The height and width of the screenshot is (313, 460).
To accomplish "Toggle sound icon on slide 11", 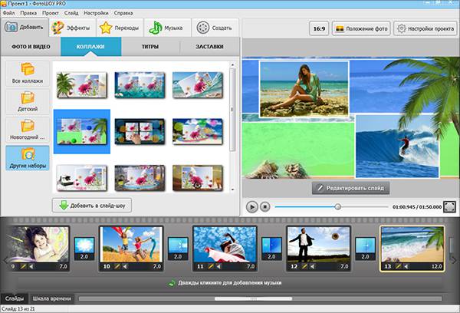I will [x=219, y=267].
